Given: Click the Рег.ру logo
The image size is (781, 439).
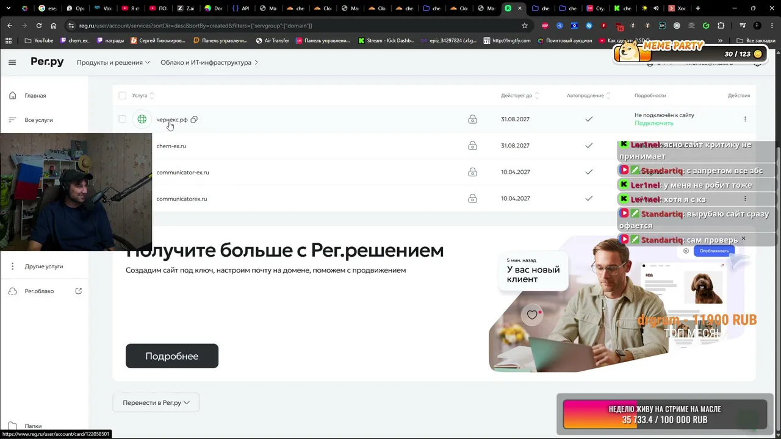Looking at the screenshot, I should [x=47, y=62].
